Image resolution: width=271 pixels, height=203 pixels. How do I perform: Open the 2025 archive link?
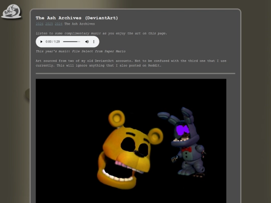click(x=49, y=24)
